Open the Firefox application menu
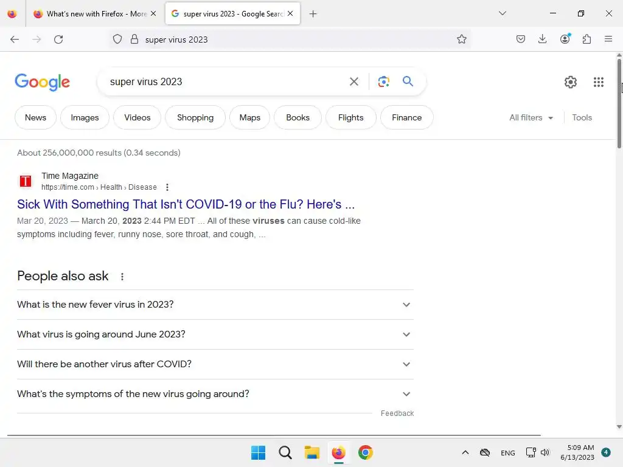 click(608, 39)
